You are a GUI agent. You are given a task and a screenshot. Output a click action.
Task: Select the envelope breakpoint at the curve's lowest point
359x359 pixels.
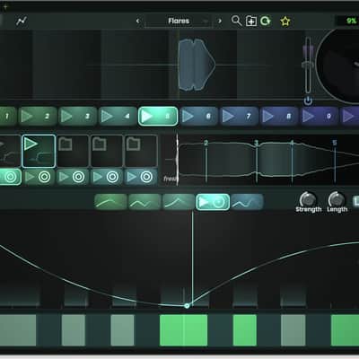click(x=187, y=305)
